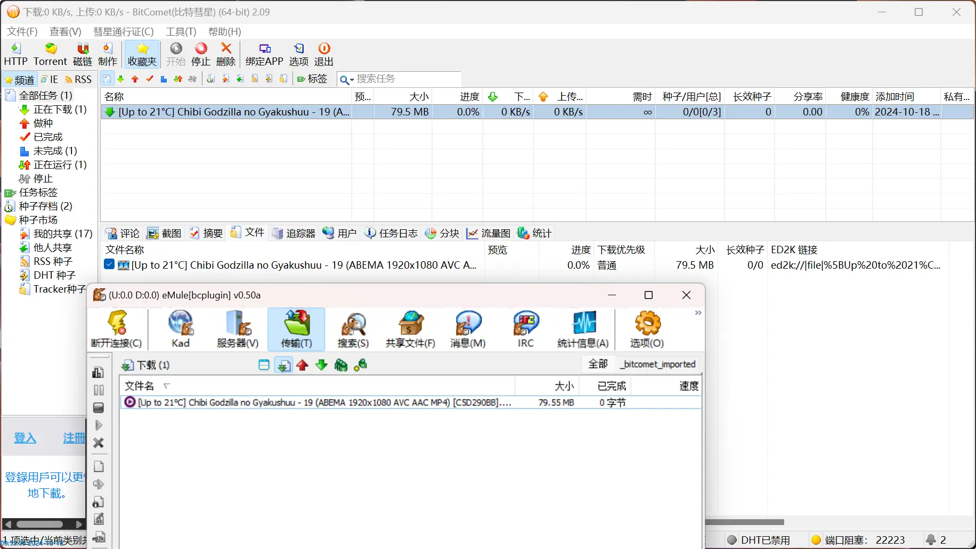Image resolution: width=976 pixels, height=549 pixels.
Task: Select 正在下载 (1) in the sidebar tree
Action: pos(53,109)
